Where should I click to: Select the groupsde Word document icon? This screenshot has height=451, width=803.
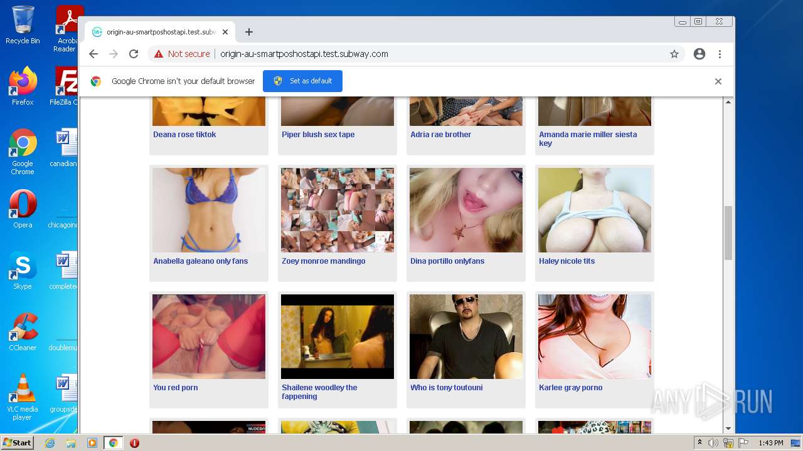(64, 393)
